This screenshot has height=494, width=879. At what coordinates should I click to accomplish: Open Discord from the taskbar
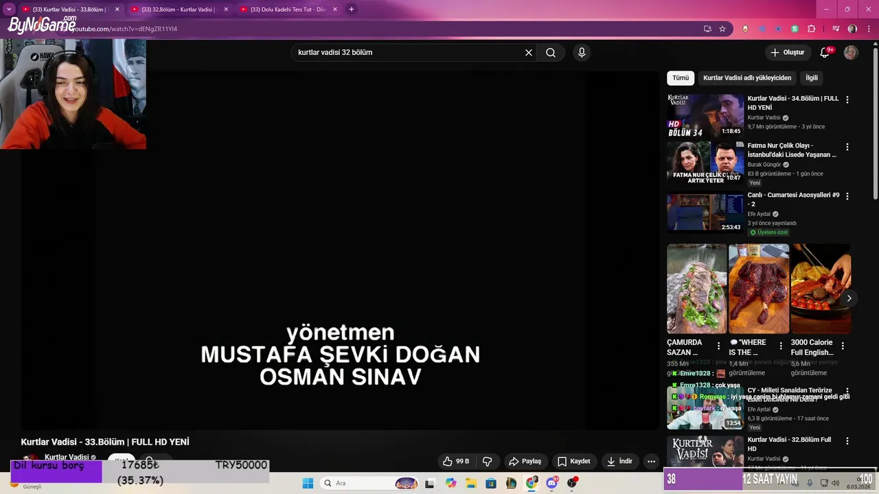click(551, 483)
